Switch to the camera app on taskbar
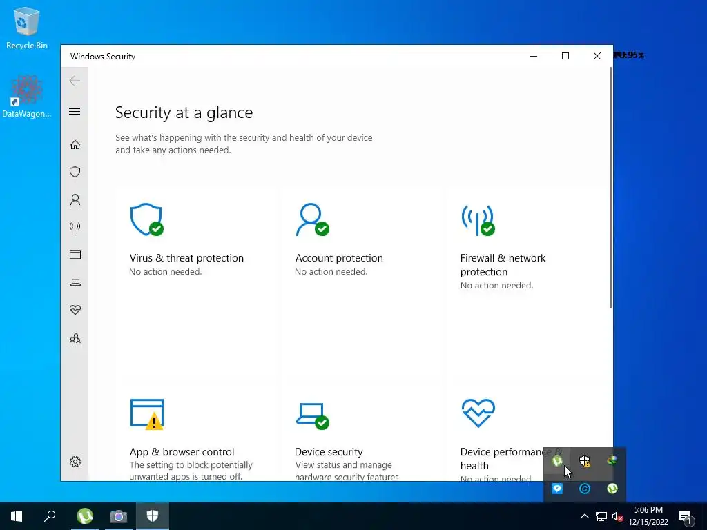This screenshot has height=530, width=707. click(x=119, y=516)
